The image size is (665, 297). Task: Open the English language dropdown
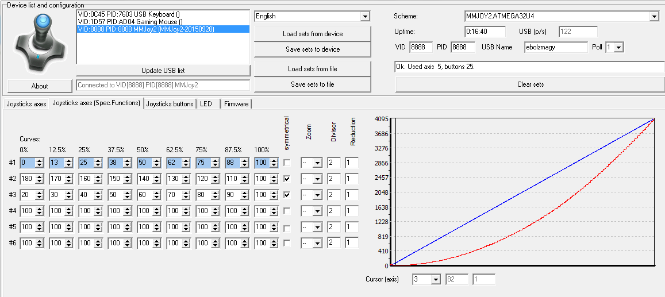pos(364,17)
